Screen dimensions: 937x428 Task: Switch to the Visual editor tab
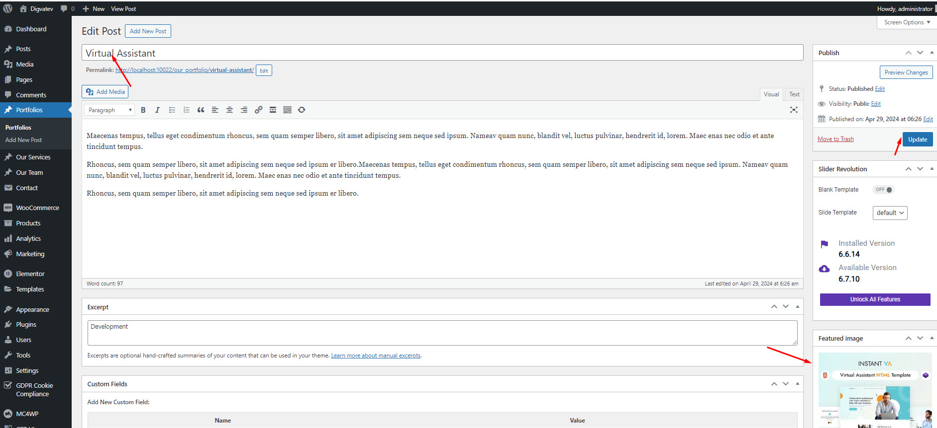pos(771,94)
